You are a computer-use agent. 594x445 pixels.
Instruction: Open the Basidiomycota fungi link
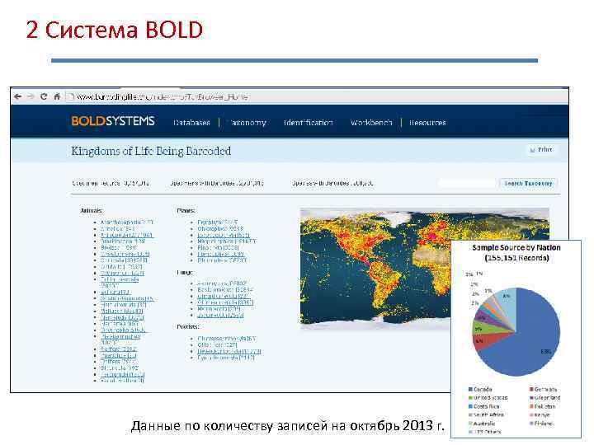point(225,289)
